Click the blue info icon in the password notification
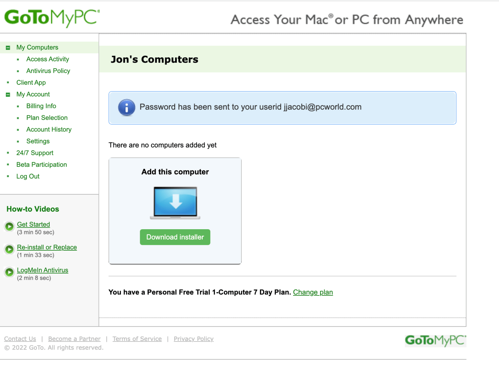The height and width of the screenshot is (374, 499). (x=126, y=107)
